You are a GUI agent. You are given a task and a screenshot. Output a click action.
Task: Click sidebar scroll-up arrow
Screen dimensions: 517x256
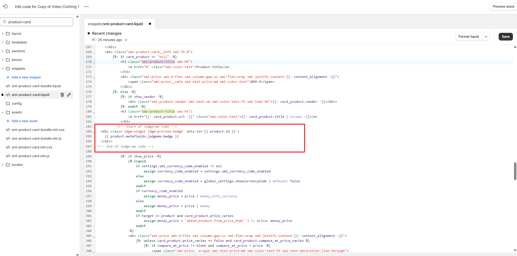click(77, 17)
